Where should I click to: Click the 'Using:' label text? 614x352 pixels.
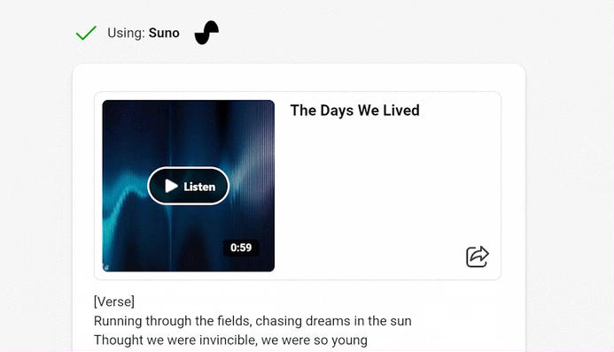coord(126,33)
